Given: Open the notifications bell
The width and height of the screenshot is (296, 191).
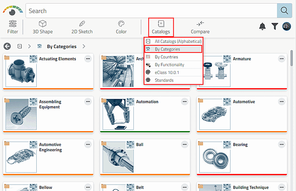Looking at the screenshot, I should (262, 26).
